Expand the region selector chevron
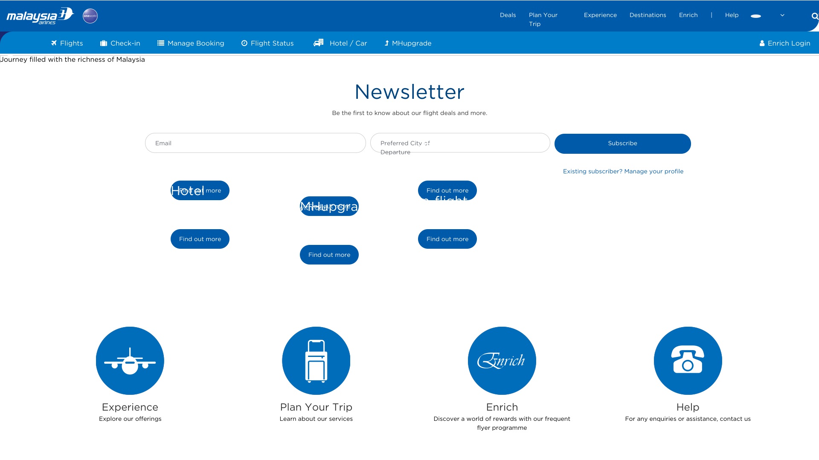Viewport: 819px width, 460px height. pyautogui.click(x=782, y=15)
